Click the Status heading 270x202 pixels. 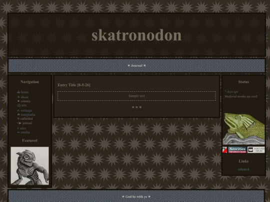click(243, 82)
